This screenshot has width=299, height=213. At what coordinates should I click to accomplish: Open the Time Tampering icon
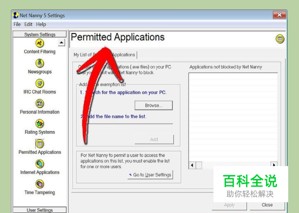(40, 184)
